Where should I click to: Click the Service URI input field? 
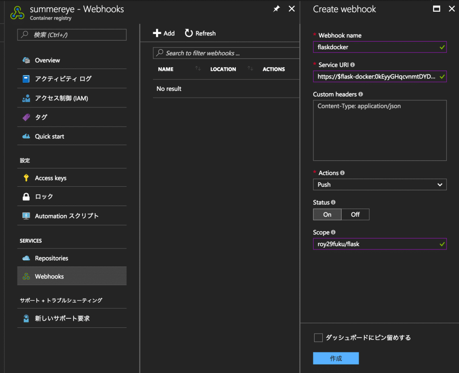[x=380, y=76]
